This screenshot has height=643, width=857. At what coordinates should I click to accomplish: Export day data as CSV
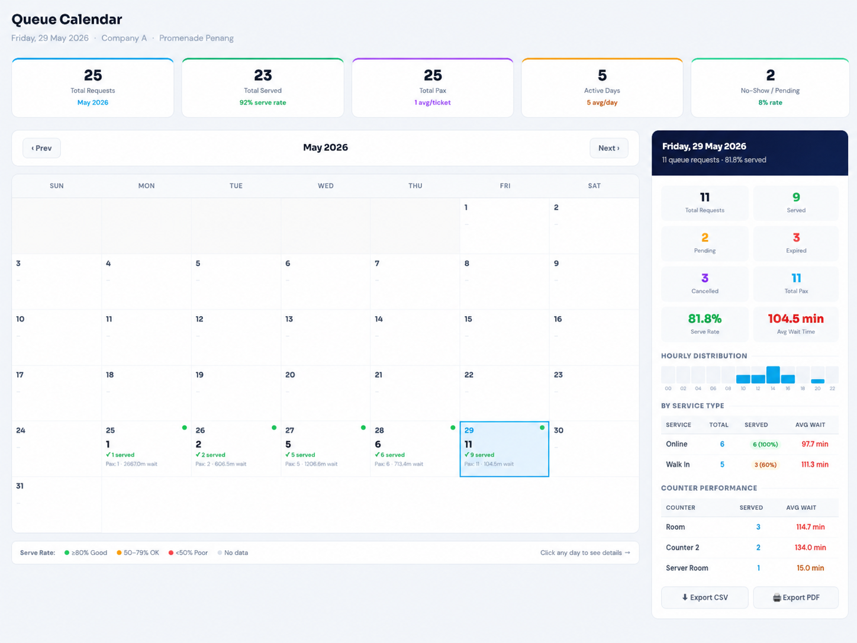pos(704,597)
